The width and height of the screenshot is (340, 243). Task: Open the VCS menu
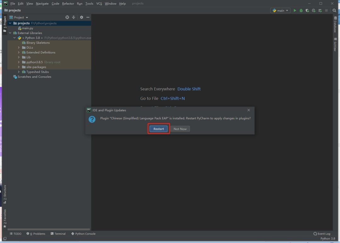[99, 3]
